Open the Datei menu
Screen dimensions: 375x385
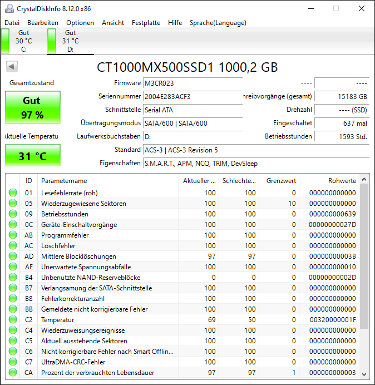click(x=12, y=23)
